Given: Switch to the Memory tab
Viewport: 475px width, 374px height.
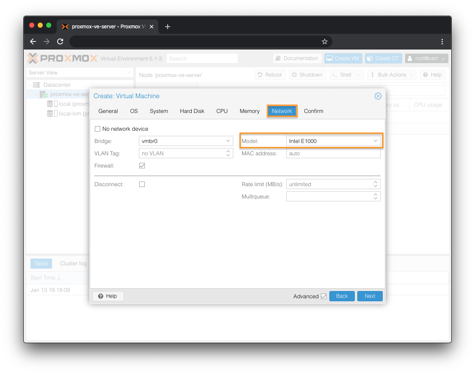Looking at the screenshot, I should (x=250, y=111).
